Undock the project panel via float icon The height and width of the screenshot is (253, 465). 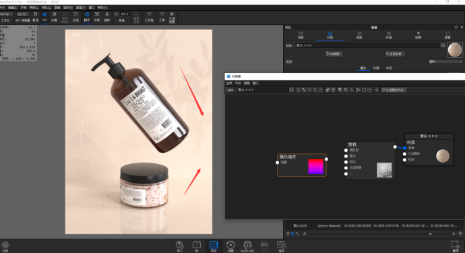[456, 27]
